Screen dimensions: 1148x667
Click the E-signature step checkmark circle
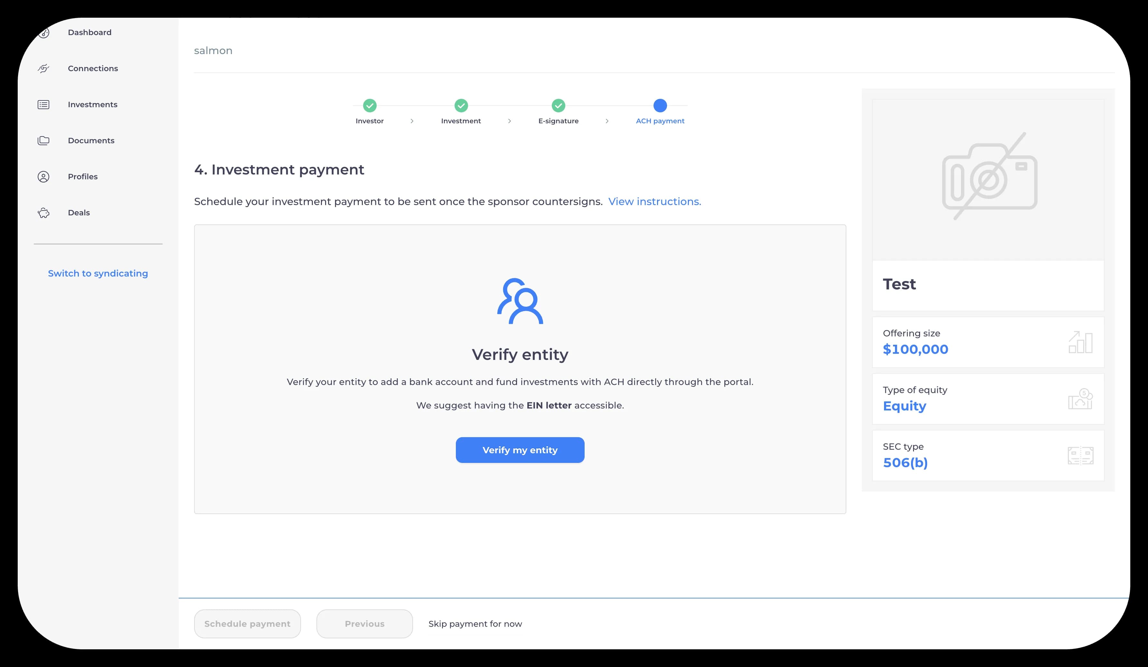click(559, 106)
